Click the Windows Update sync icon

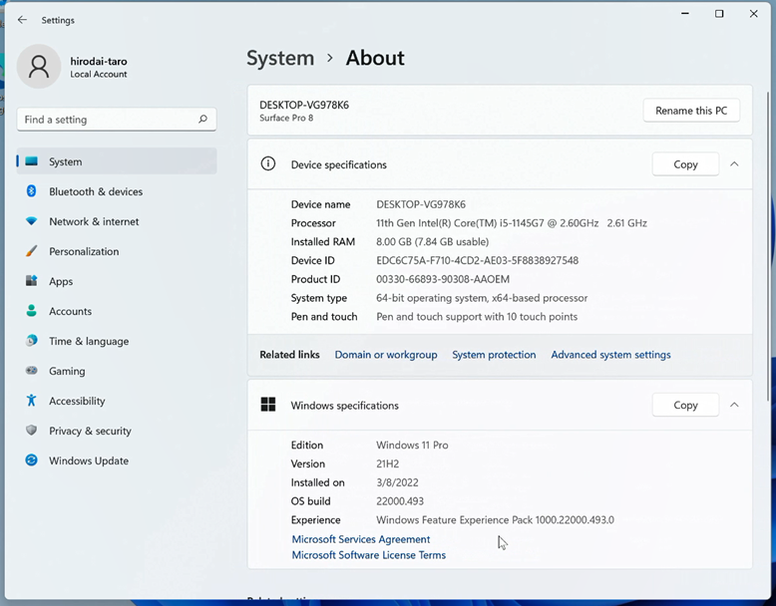[x=31, y=460]
